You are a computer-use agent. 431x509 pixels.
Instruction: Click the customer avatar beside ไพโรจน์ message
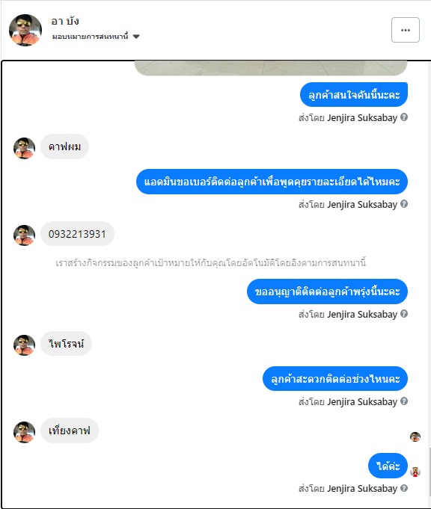pyautogui.click(x=24, y=345)
